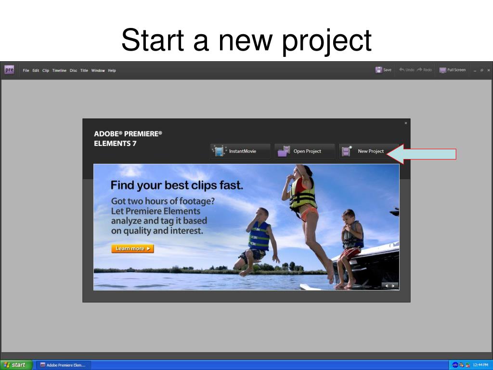Image resolution: width=493 pixels, height=370 pixels.
Task: Click the Undo arrow button
Action: (x=406, y=70)
